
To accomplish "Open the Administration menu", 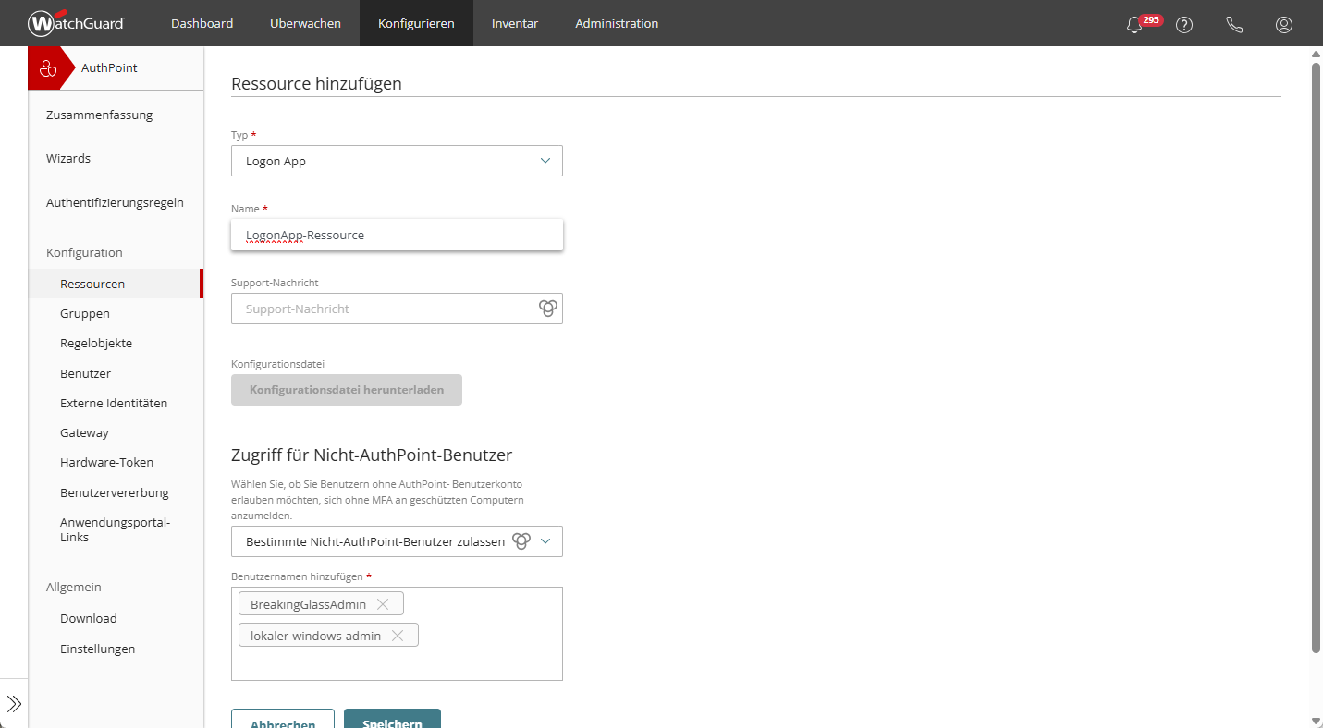I will coord(617,23).
